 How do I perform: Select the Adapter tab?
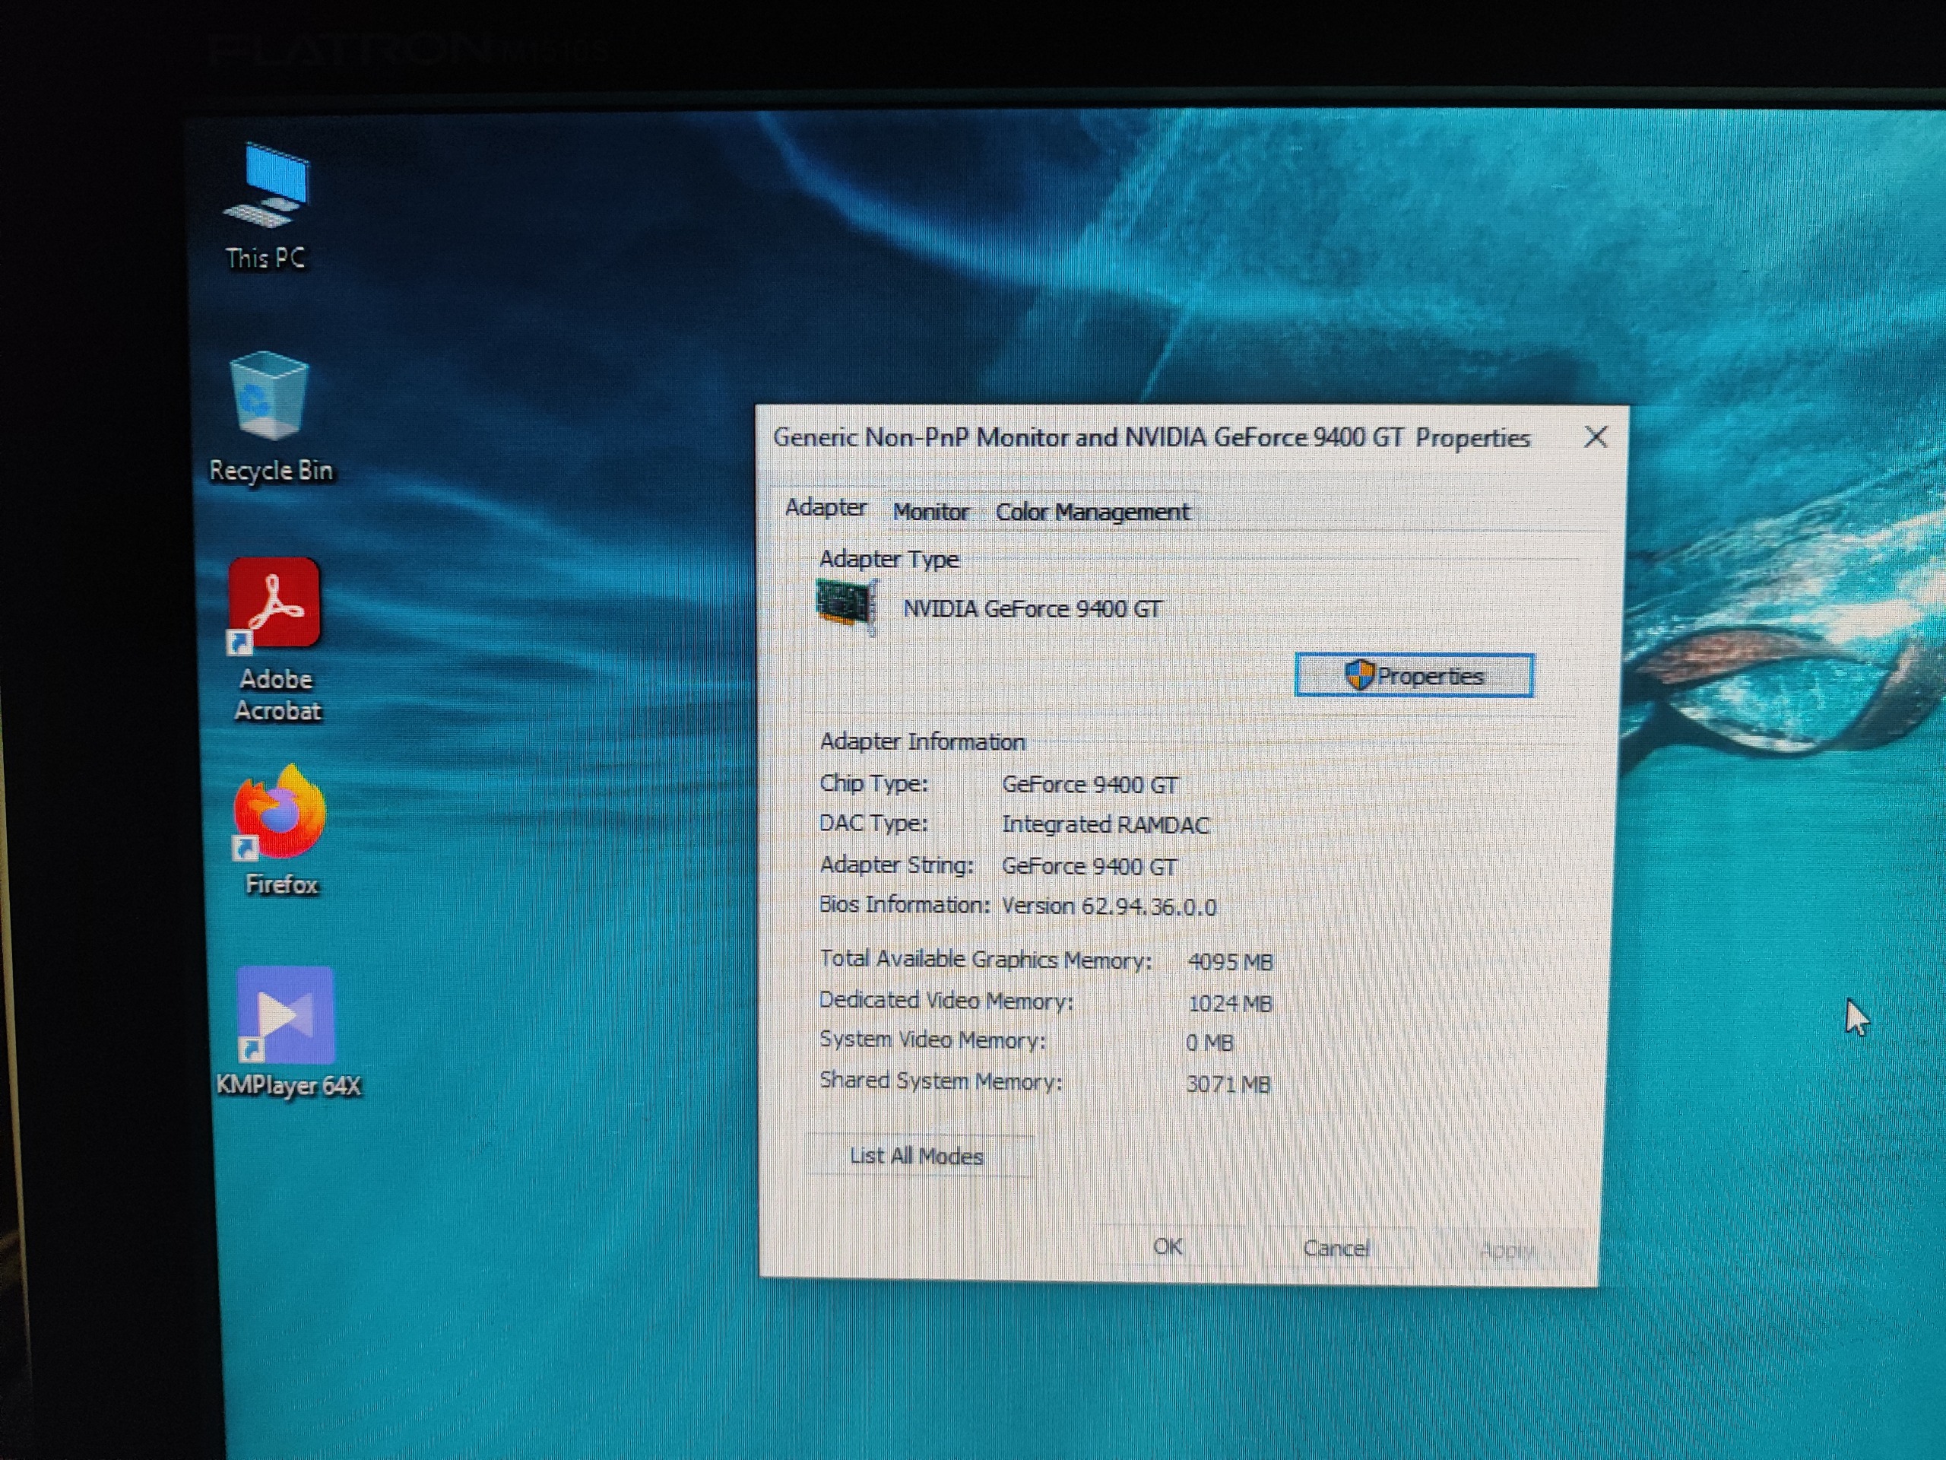(x=826, y=508)
